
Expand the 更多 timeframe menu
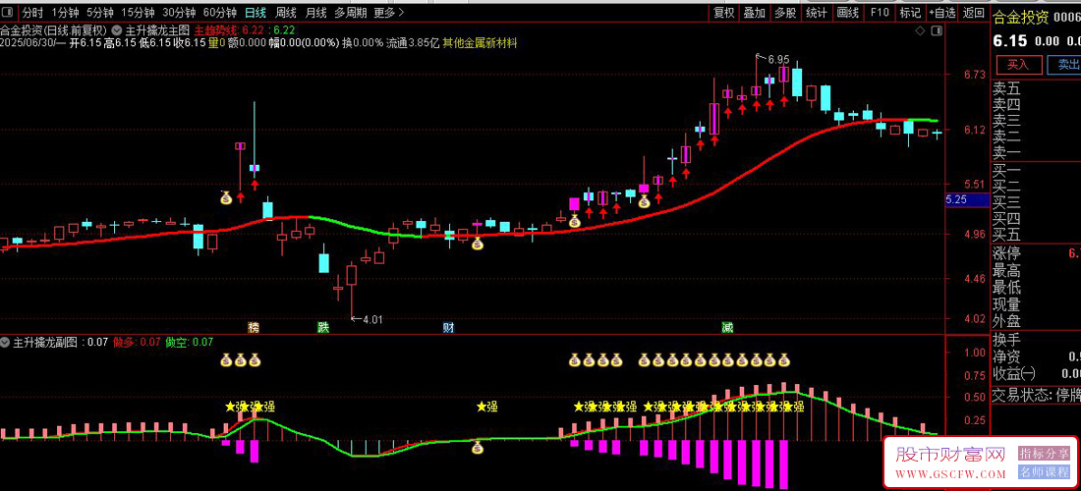pos(389,13)
